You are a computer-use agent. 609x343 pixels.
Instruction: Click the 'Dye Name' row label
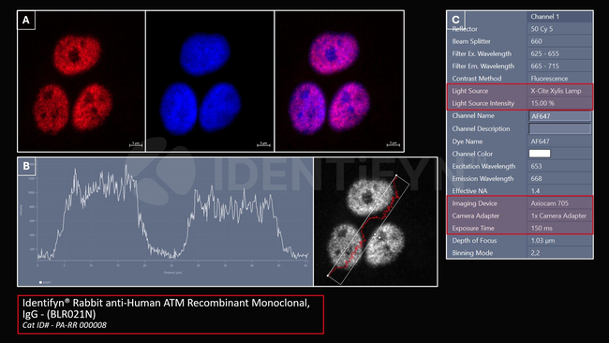click(x=468, y=142)
